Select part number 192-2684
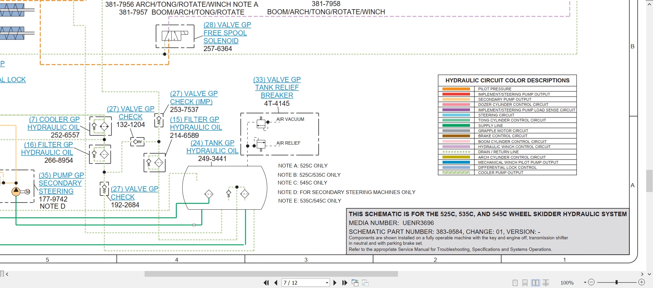 coord(125,205)
